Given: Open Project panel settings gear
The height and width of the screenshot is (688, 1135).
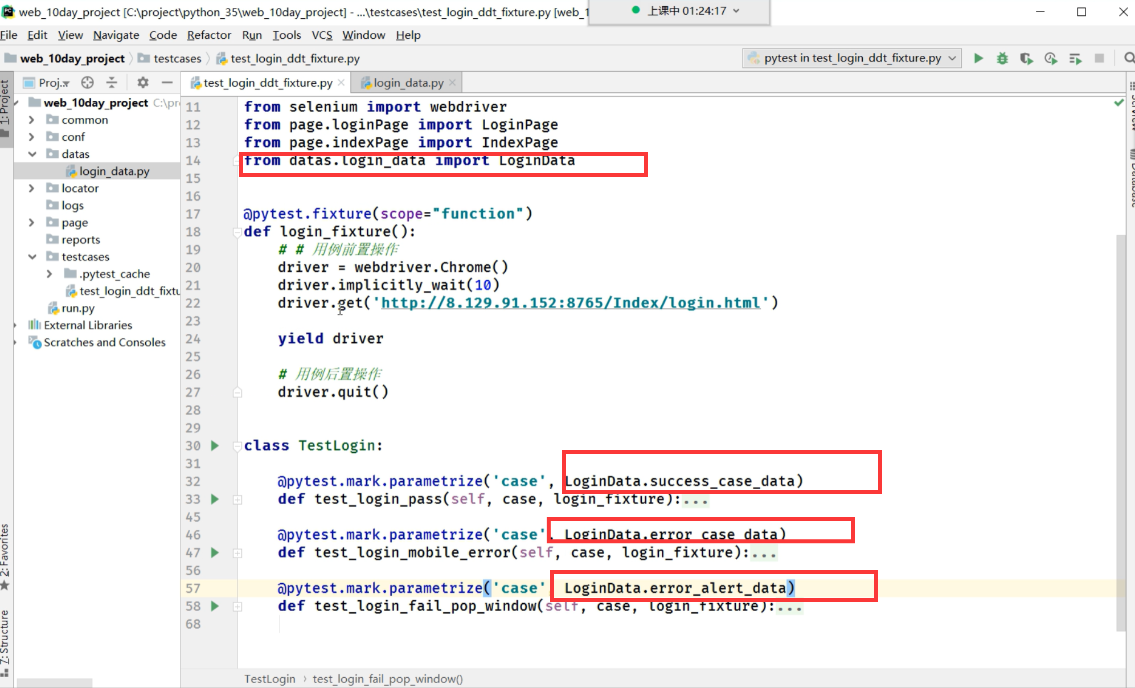Looking at the screenshot, I should coord(142,83).
